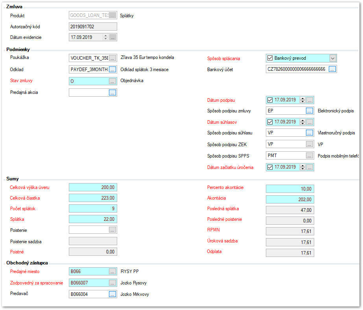363x310 pixels.
Task: Toggle checkbox in Spôsob splácania combo
Action: pyautogui.click(x=270, y=58)
